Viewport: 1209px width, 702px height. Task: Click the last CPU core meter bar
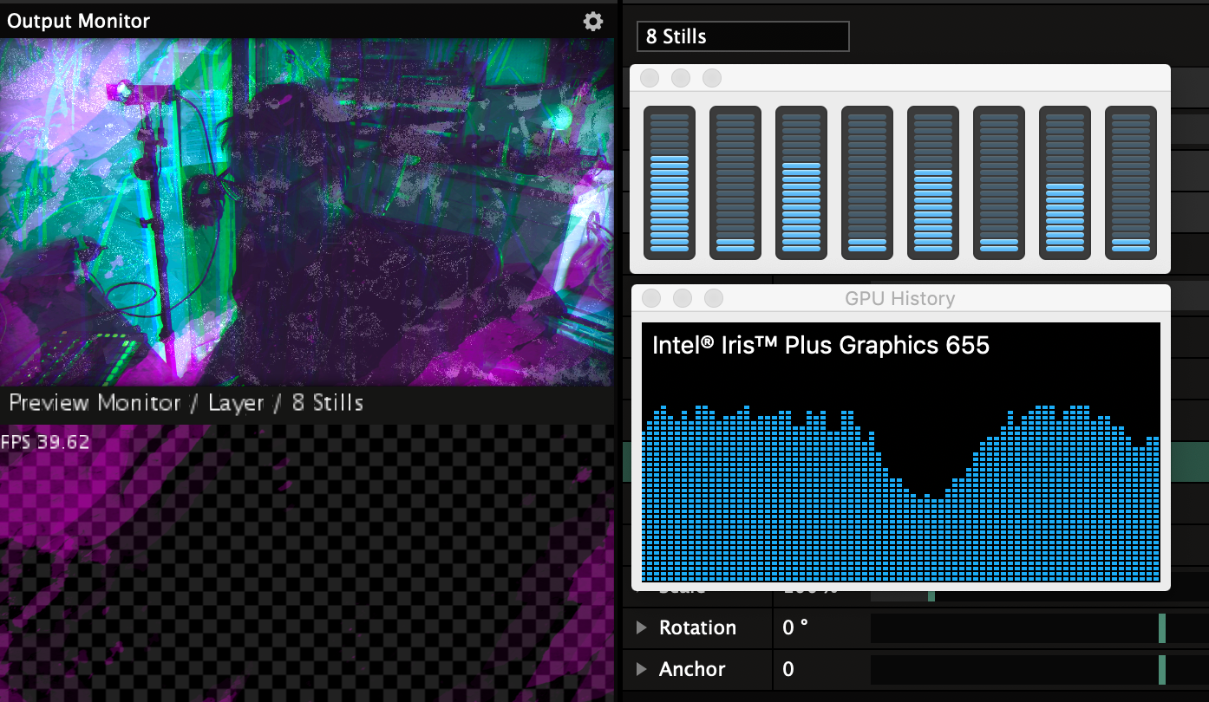pyautogui.click(x=1130, y=182)
